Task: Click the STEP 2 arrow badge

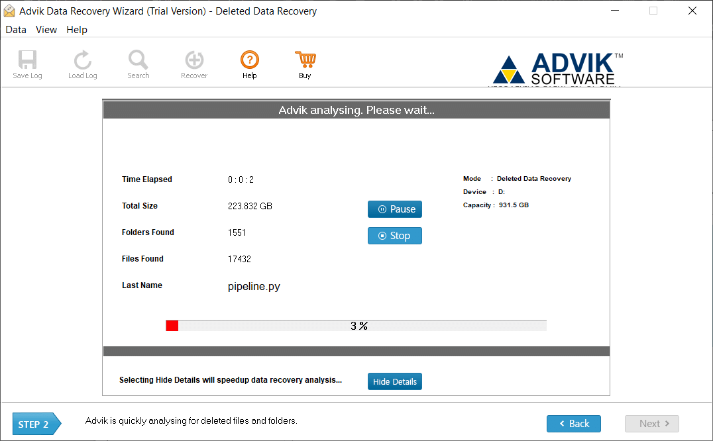Action: click(37, 424)
